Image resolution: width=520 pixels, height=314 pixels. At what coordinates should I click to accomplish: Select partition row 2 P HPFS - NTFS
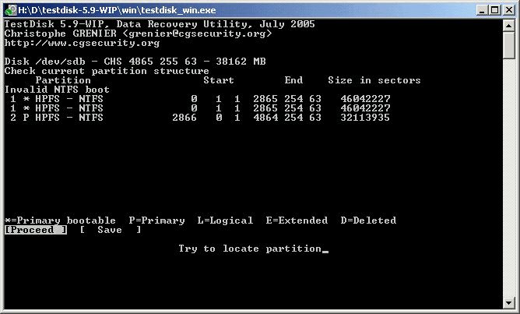[200, 118]
